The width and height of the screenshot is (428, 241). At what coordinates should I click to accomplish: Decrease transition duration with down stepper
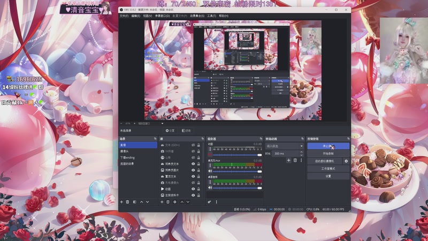tap(301, 155)
